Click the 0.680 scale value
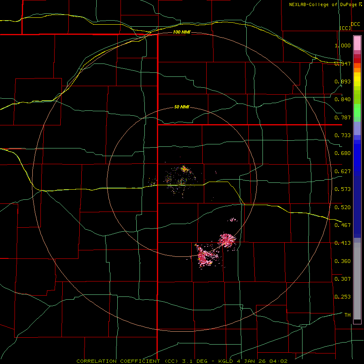The width and height of the screenshot is (364, 364). (x=343, y=153)
